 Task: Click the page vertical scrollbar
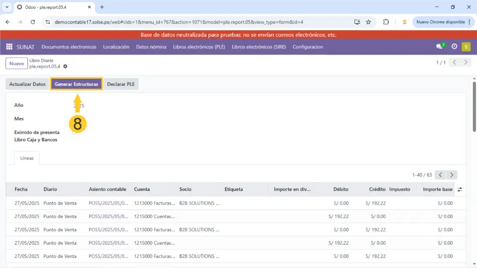pyautogui.click(x=474, y=107)
